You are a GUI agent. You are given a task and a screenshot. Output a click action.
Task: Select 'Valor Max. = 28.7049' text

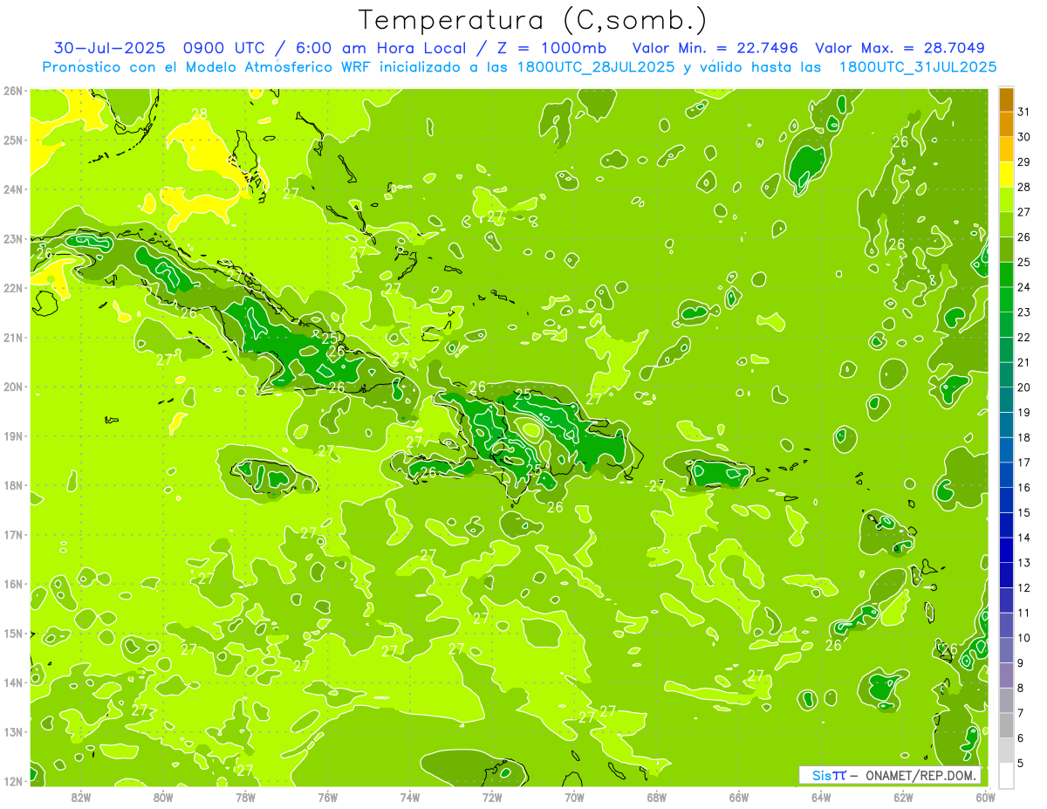(900, 48)
